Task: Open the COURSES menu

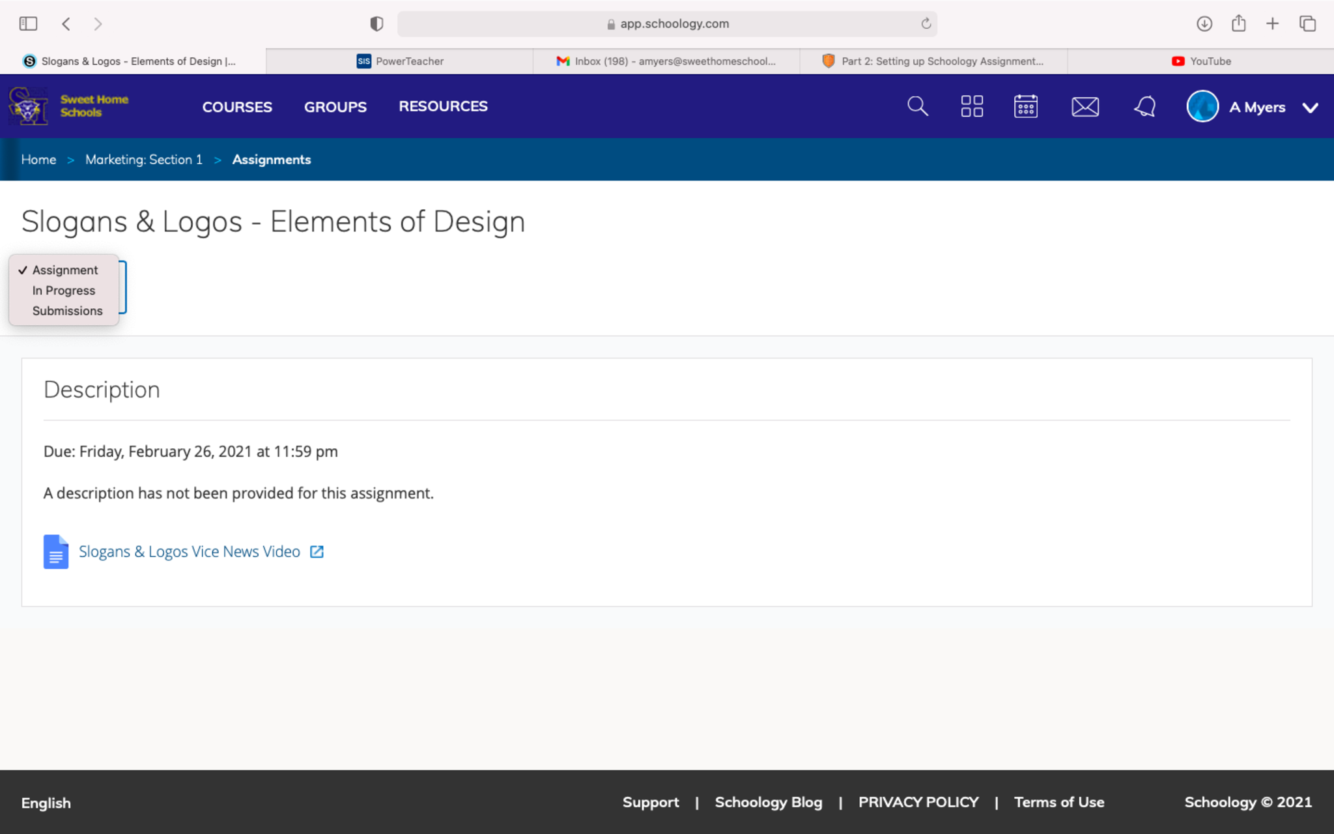Action: point(237,107)
